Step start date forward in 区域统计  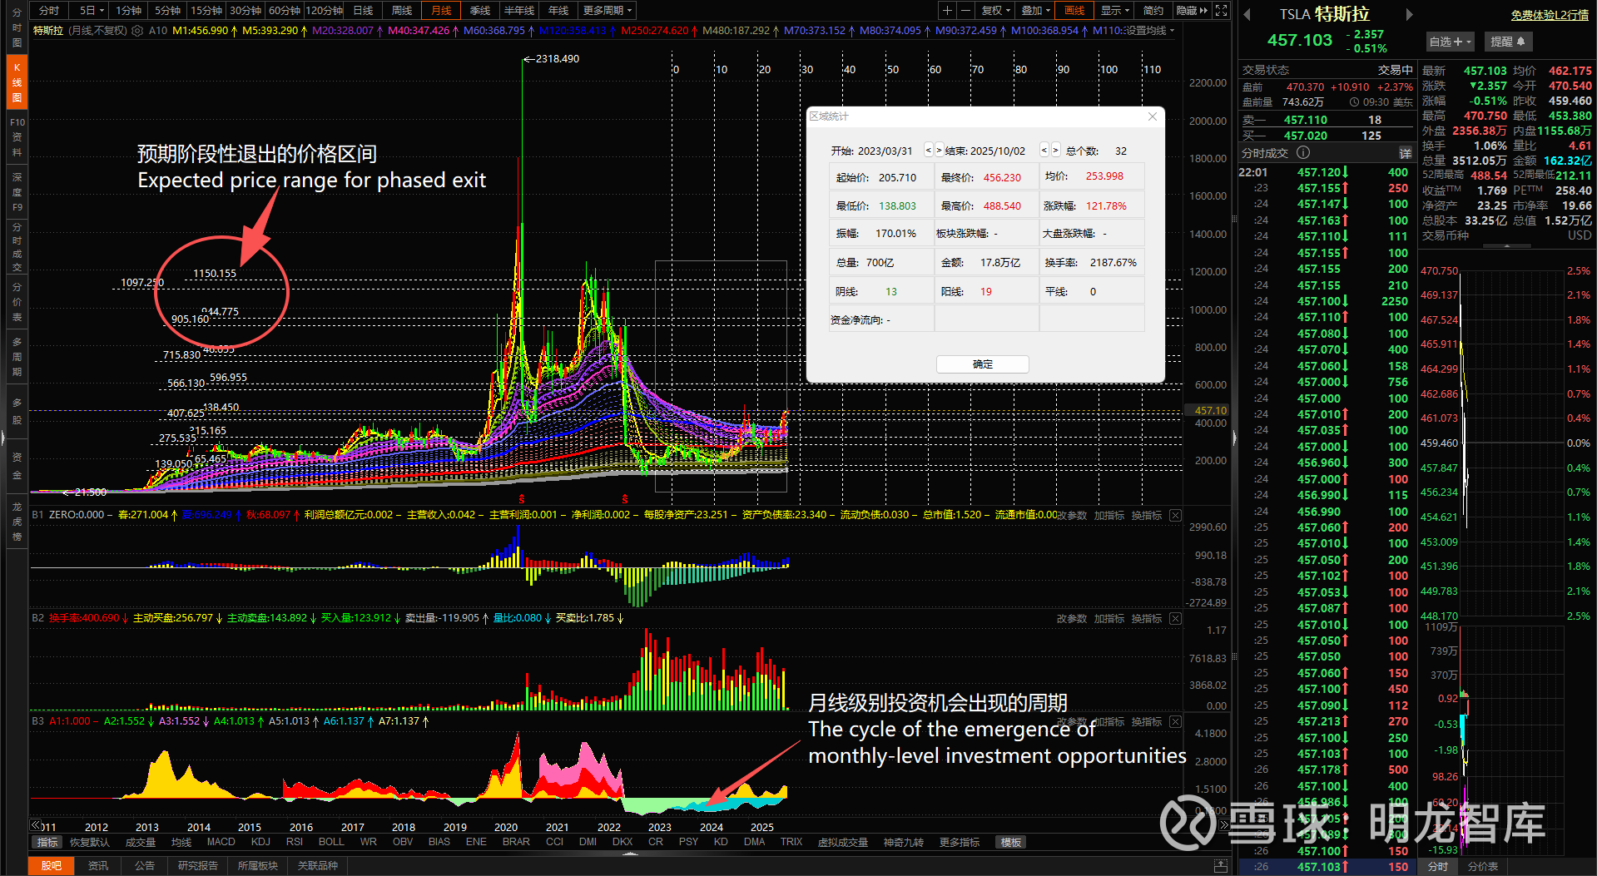[x=940, y=151]
